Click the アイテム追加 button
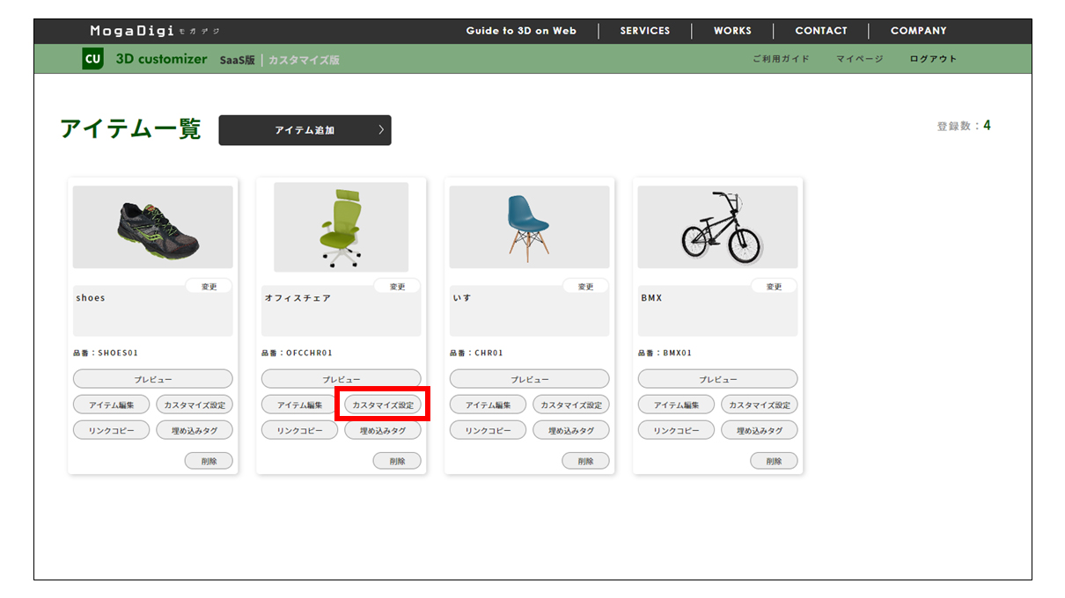1065x598 pixels. pos(305,130)
